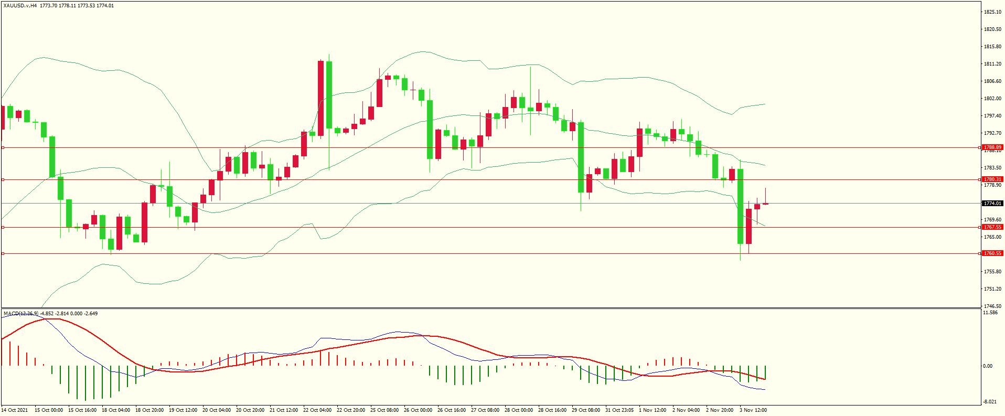Click the 15 Oct 16:00 time label

click(x=82, y=410)
